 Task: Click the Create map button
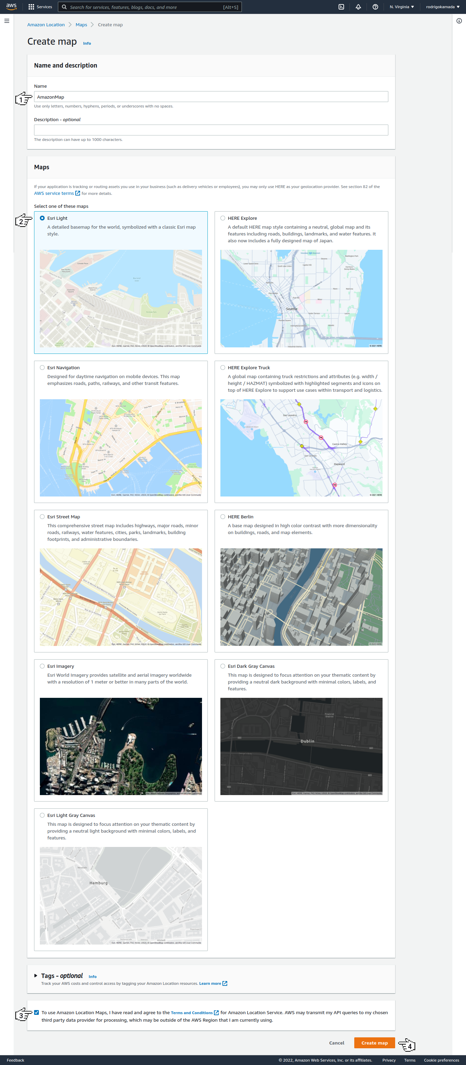click(x=374, y=1043)
